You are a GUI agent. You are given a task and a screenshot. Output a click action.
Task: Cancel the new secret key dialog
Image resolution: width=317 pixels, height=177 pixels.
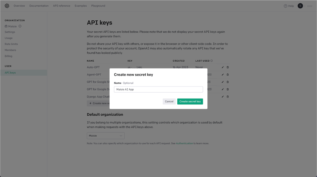169,101
